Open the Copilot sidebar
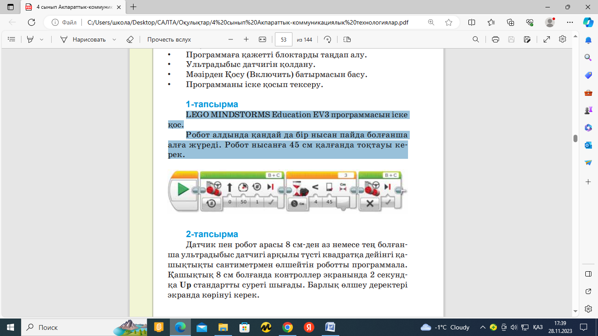The width and height of the screenshot is (598, 336). pos(588,22)
